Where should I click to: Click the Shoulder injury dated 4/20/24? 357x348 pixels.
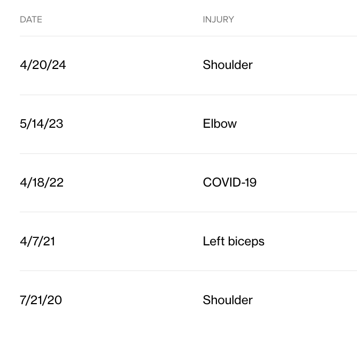(x=227, y=65)
